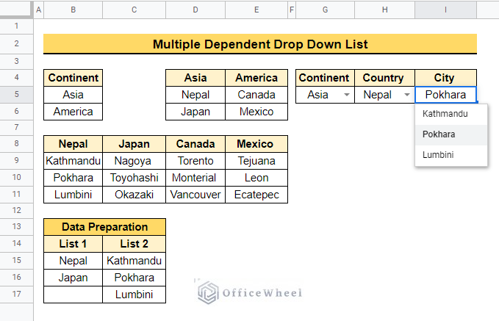Click the cell containing Toyohashi

tap(134, 178)
